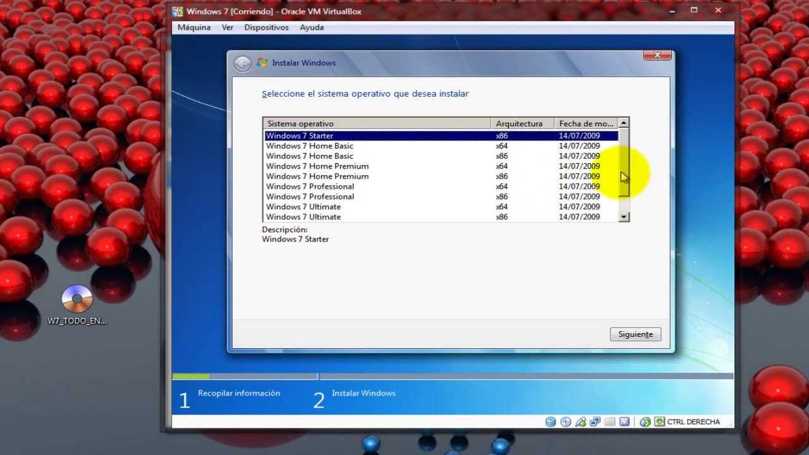
Task: Close the VirtualBox window
Action: point(719,11)
